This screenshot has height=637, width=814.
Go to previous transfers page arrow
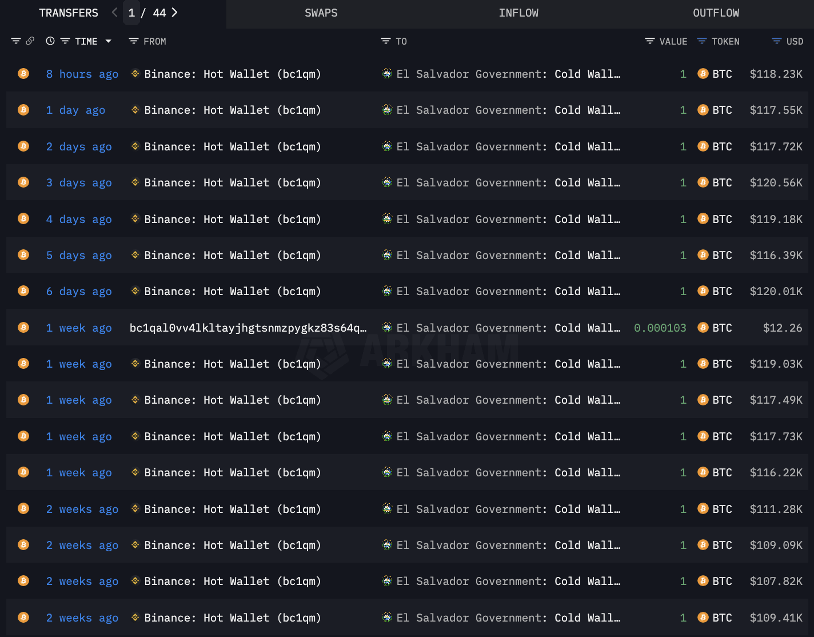[x=114, y=13]
